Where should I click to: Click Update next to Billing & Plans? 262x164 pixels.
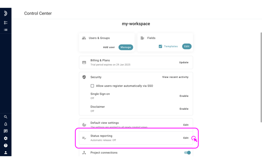184,62
